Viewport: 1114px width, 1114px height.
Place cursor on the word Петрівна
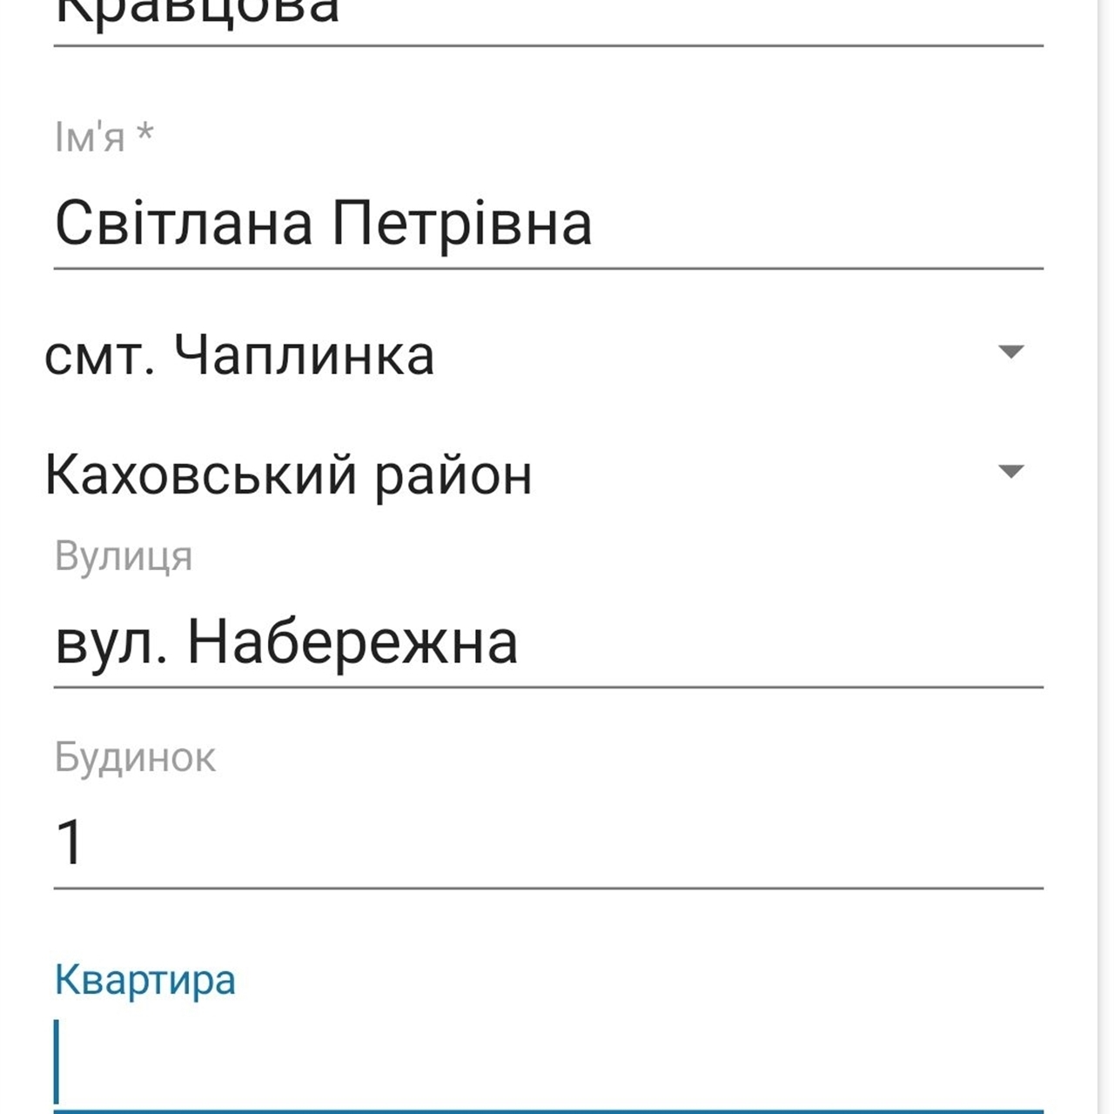click(x=462, y=224)
